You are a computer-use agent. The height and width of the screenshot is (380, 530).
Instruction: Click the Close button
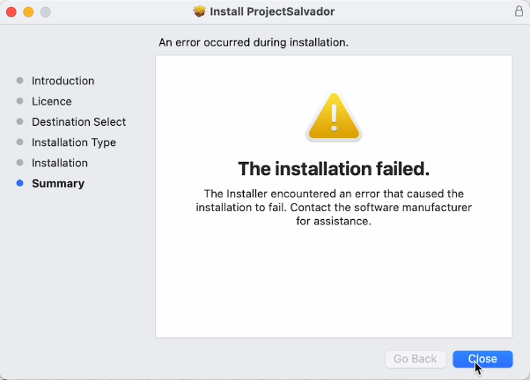pyautogui.click(x=482, y=359)
